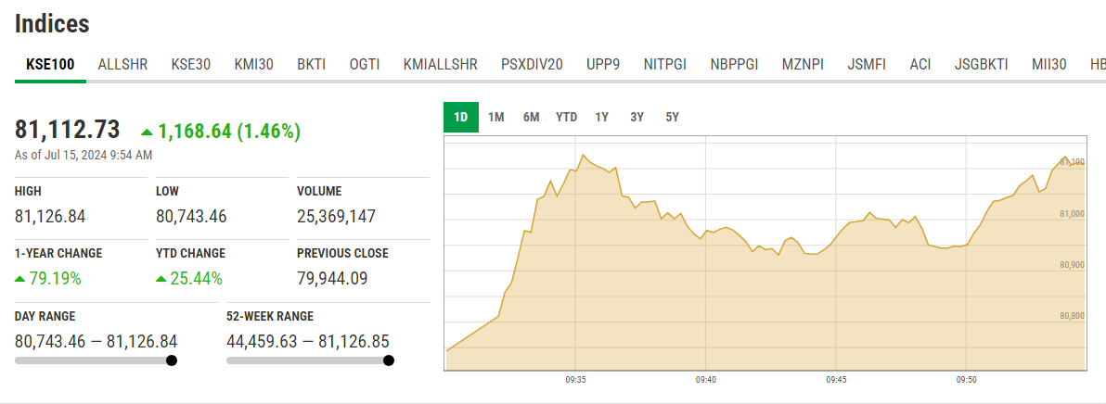The height and width of the screenshot is (404, 1106).
Task: Switch chart to YTD range
Action: coord(566,118)
